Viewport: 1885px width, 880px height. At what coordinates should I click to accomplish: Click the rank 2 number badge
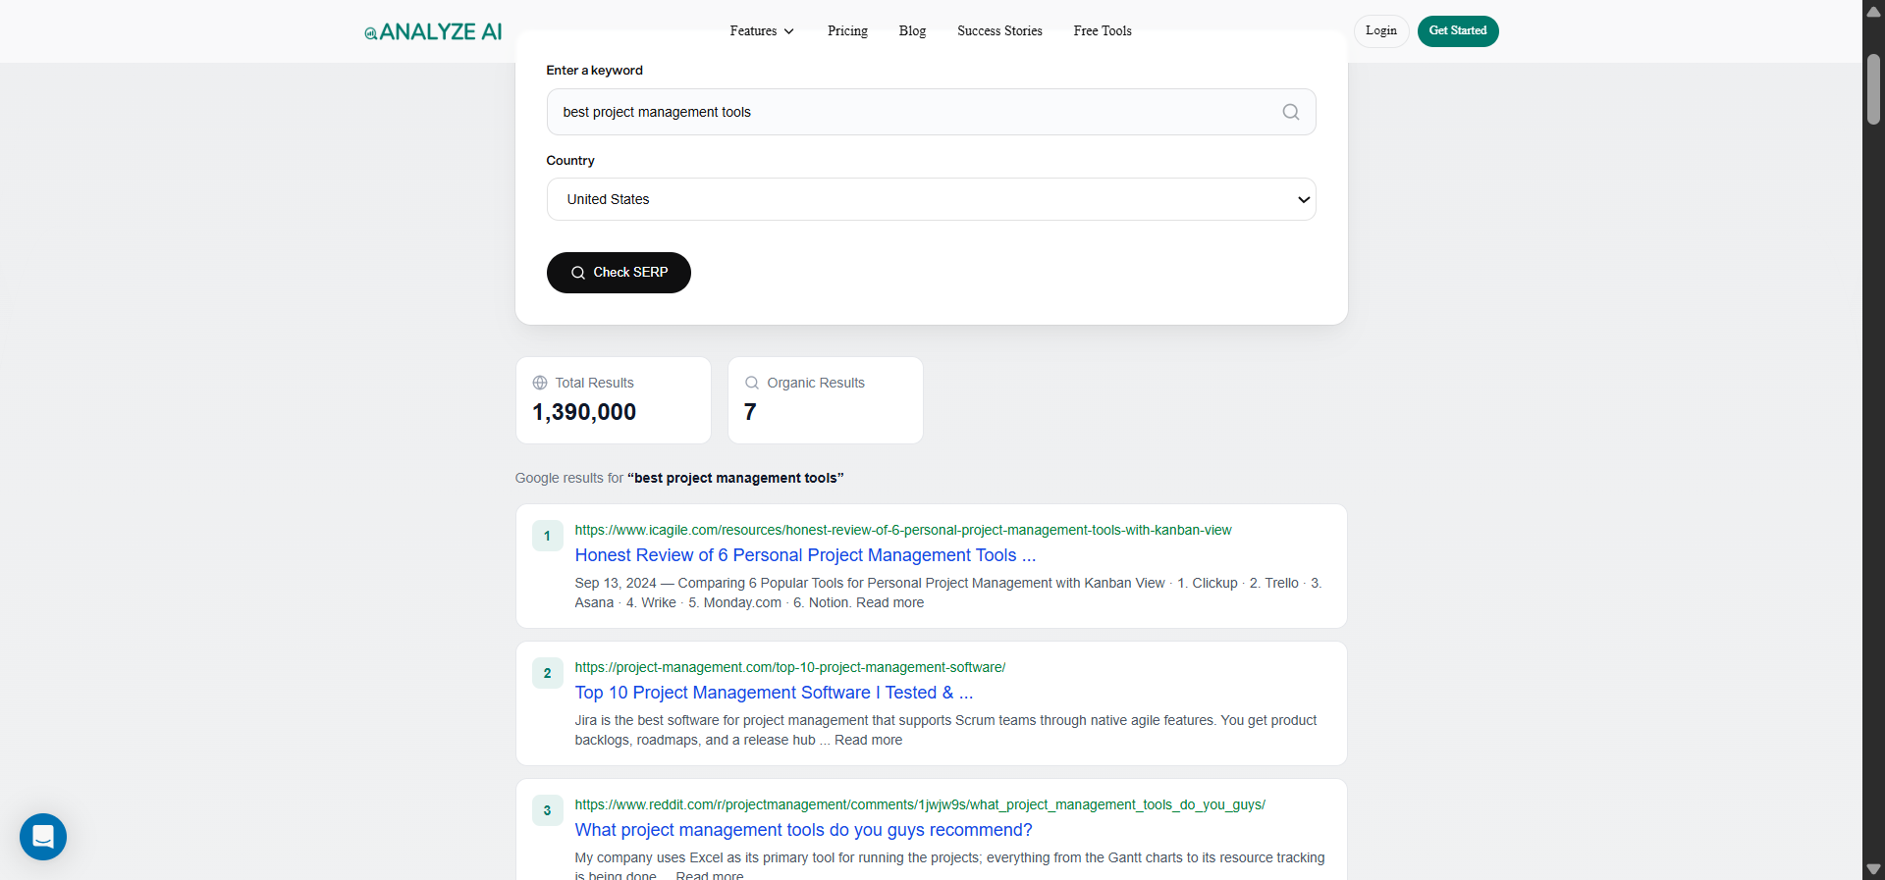pyautogui.click(x=548, y=673)
